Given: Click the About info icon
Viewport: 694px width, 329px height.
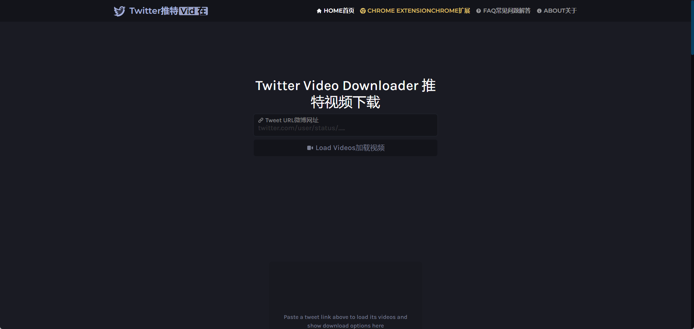Looking at the screenshot, I should pos(539,11).
